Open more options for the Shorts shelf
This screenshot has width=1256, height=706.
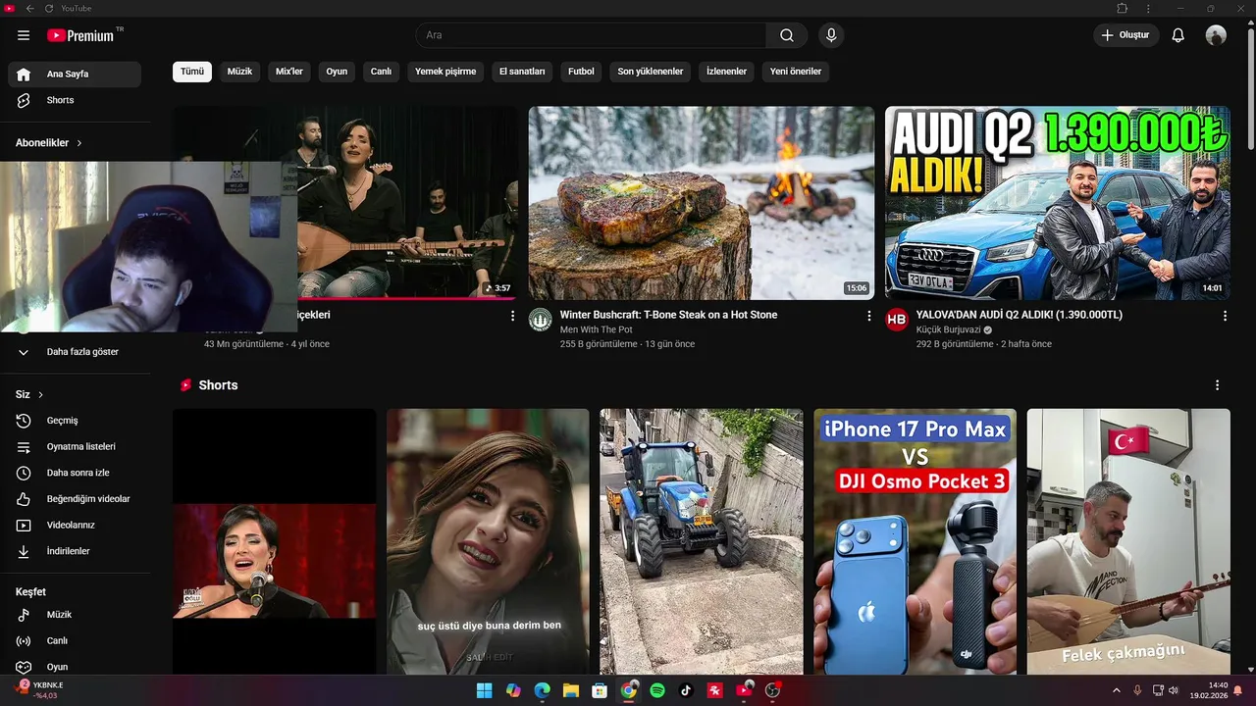1217,385
